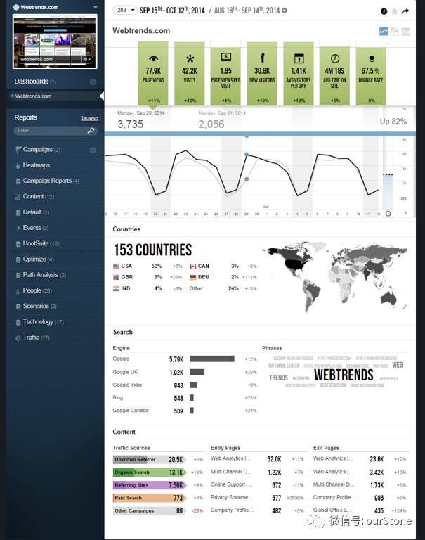Add a campaign with plus icon
Viewport: 425px width, 540px height.
[93, 150]
